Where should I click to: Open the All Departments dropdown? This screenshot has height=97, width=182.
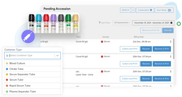(x=122, y=23)
